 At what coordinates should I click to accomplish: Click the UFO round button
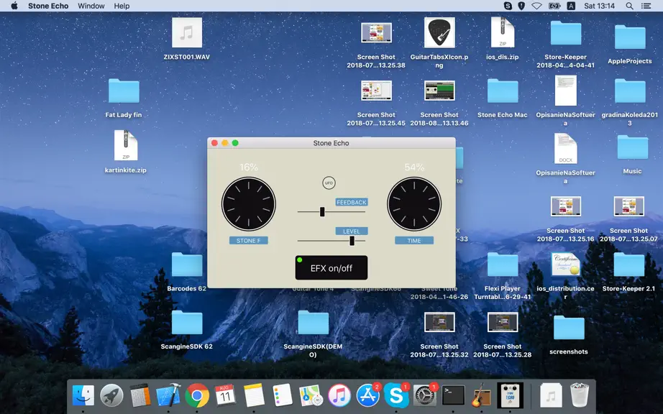tap(329, 183)
